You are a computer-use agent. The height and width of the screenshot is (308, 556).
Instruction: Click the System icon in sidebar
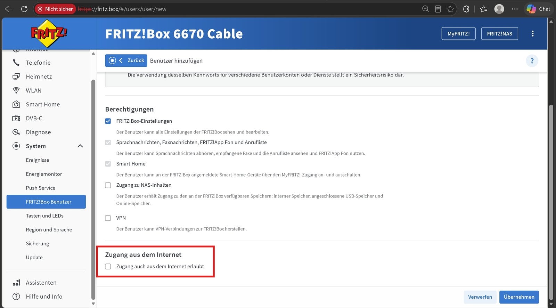click(x=16, y=146)
